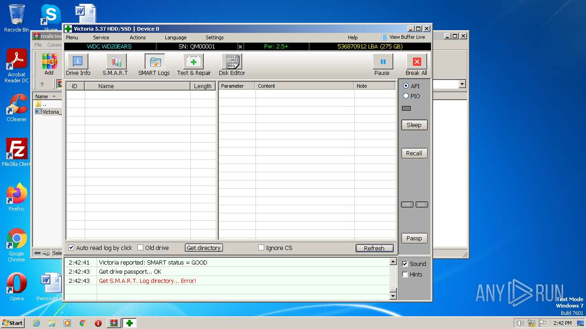Enable the Ignore CS checkbox
The width and height of the screenshot is (586, 329).
click(x=261, y=248)
